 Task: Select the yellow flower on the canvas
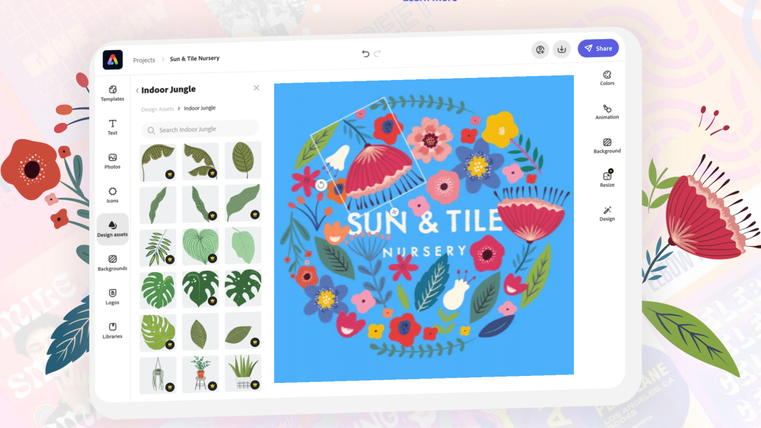point(500,129)
